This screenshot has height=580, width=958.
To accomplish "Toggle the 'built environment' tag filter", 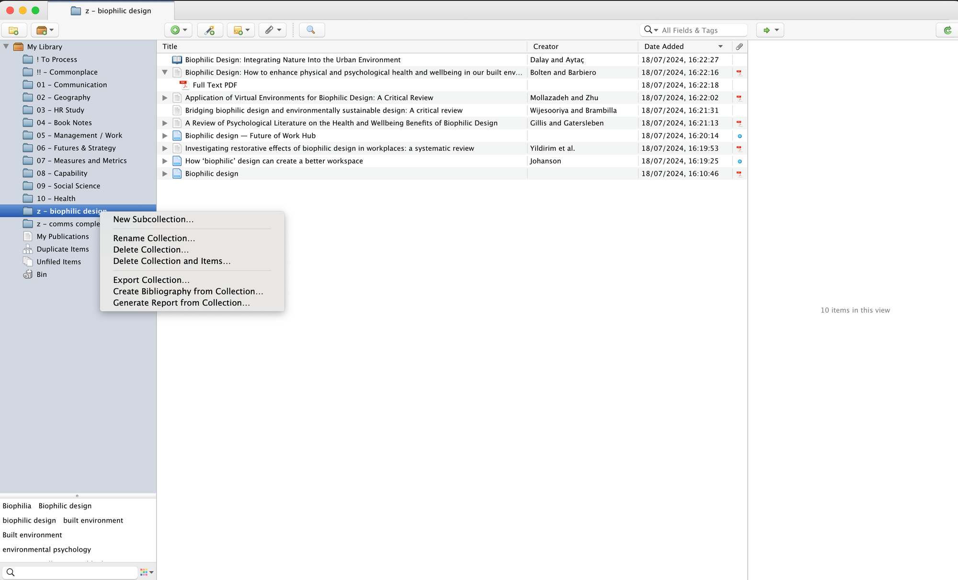I will 93,520.
